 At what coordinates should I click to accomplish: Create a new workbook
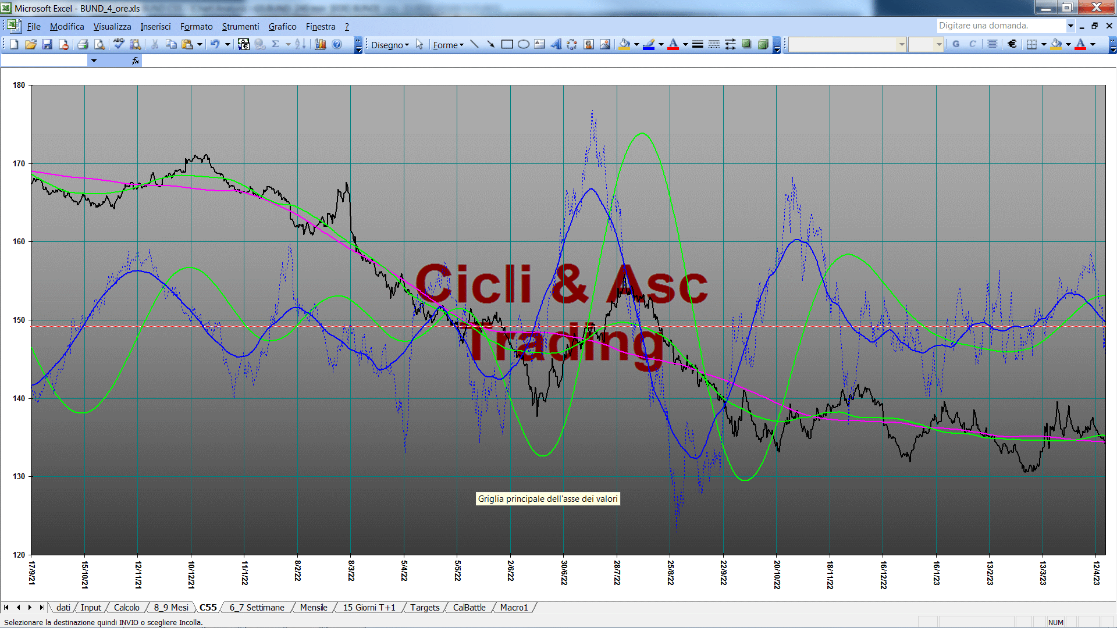click(x=15, y=44)
